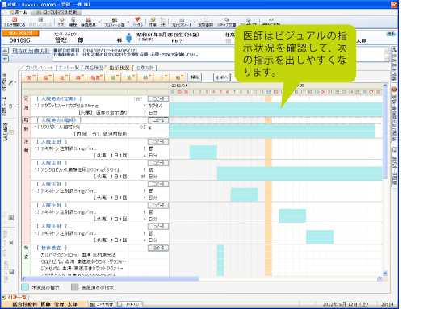Click the highlighted date 12 column header
Screen dimensions: 428x309
point(269,92)
